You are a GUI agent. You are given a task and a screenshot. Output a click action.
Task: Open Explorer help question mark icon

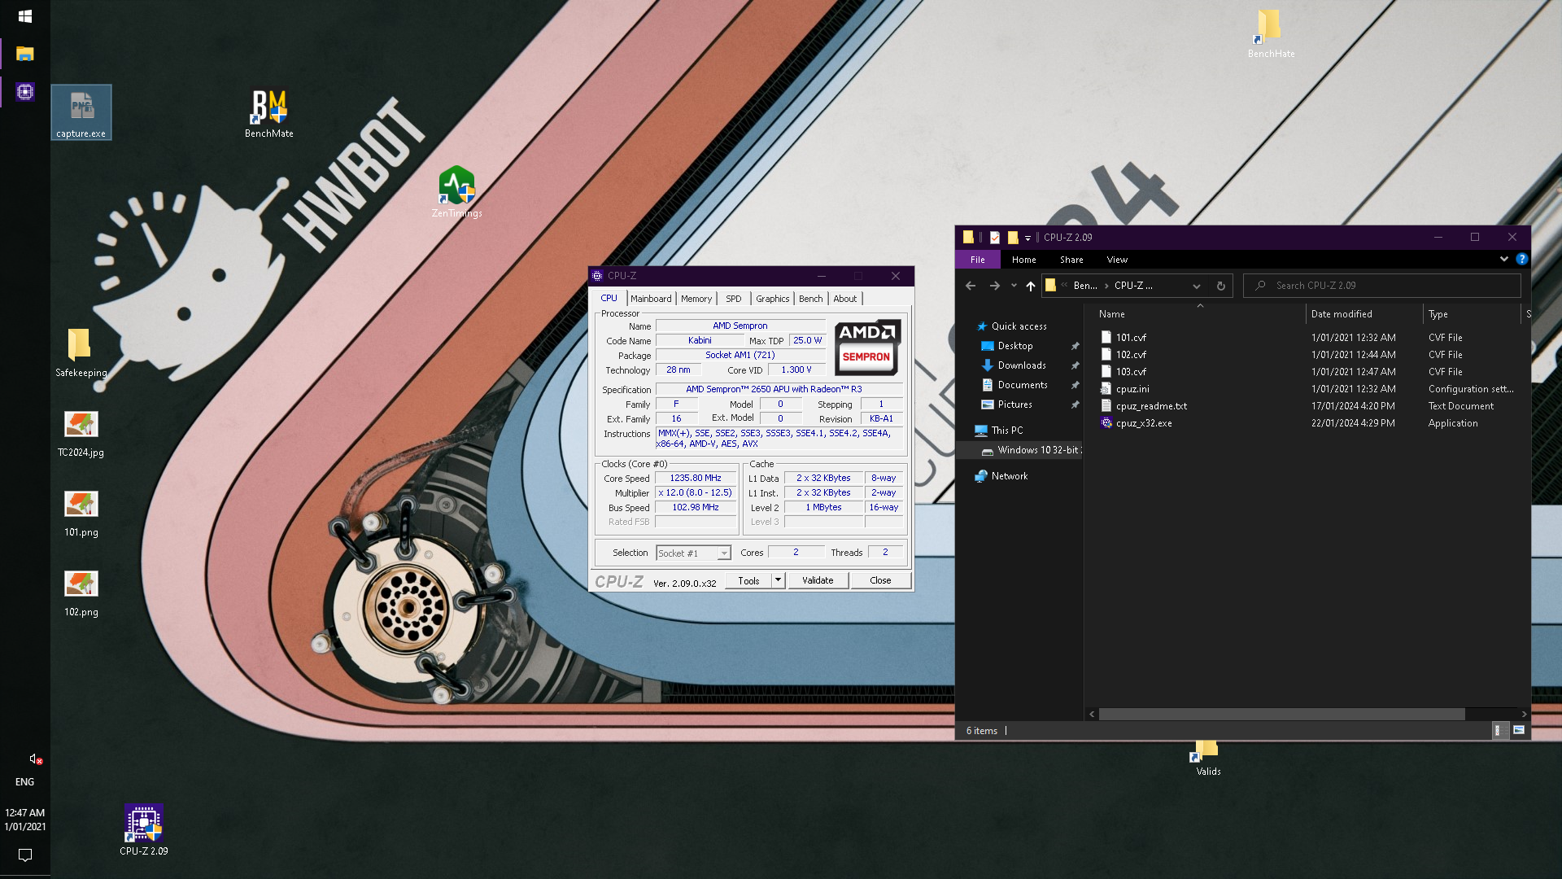pos(1521,259)
